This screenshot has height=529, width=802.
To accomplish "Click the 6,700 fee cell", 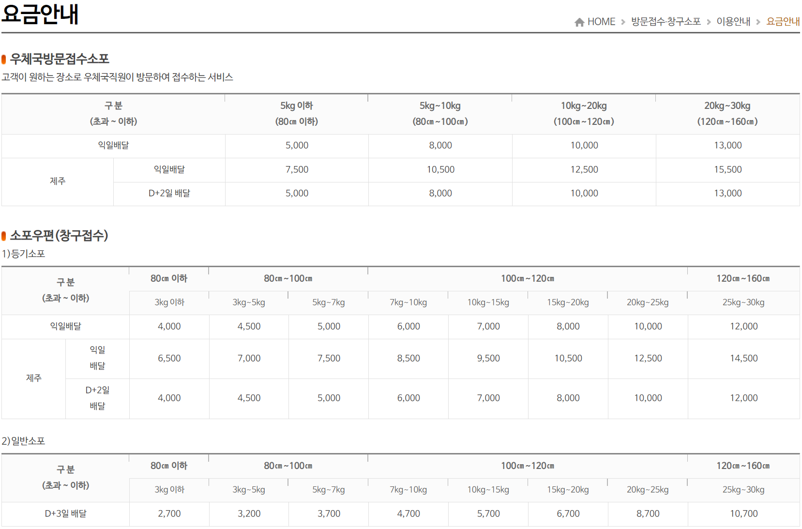I will (568, 514).
